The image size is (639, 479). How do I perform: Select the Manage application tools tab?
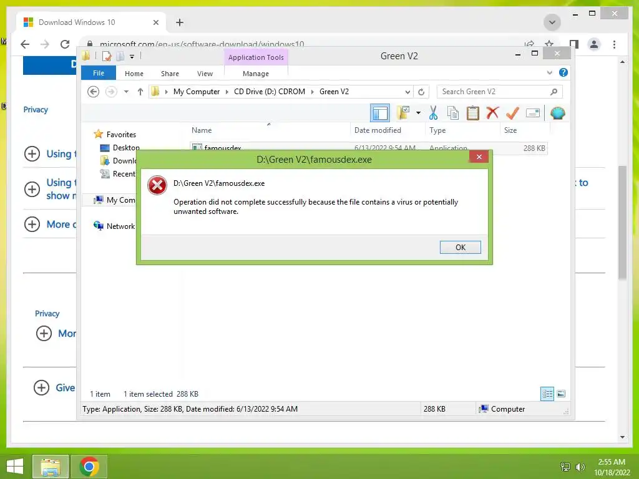[x=255, y=74]
